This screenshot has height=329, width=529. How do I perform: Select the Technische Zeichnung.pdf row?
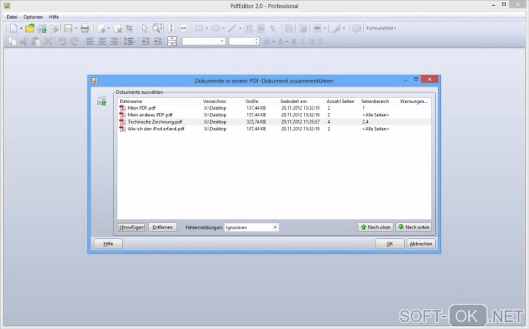(274, 122)
